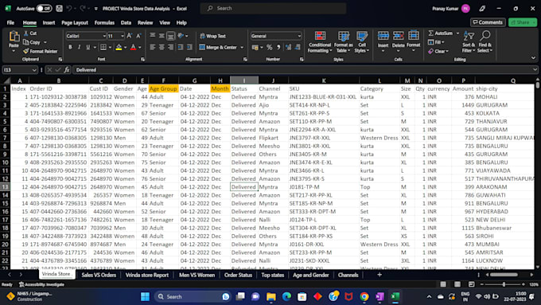The width and height of the screenshot is (541, 305).
Task: Click the Decrease Font Size icon
Action: point(138,36)
